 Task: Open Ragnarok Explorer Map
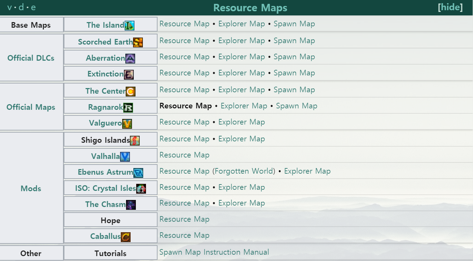244,106
